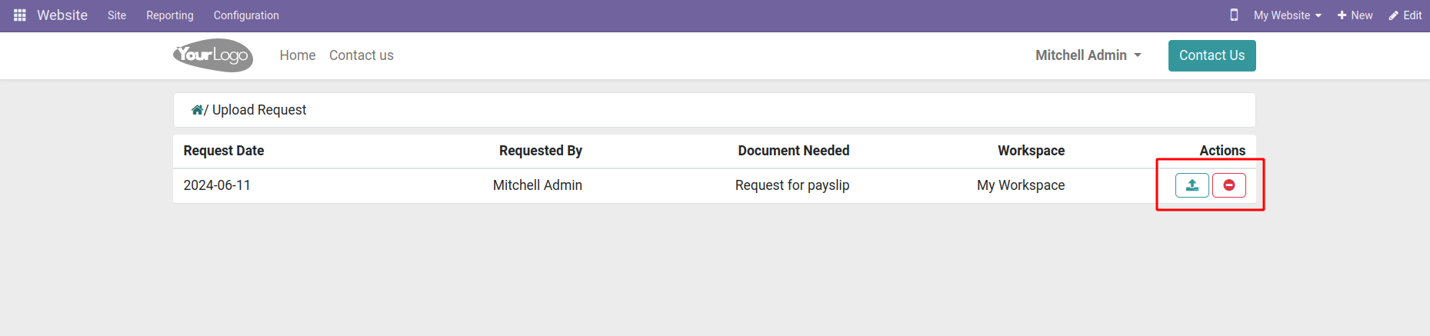Click the Request Date column header
The height and width of the screenshot is (336, 1430).
(224, 151)
